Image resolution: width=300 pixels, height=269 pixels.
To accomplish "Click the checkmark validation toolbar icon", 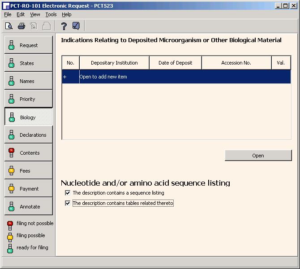I will click(x=76, y=26).
